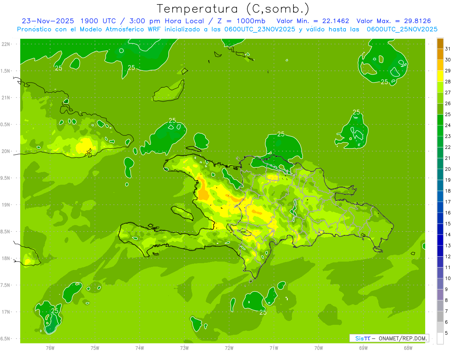The width and height of the screenshot is (458, 353).
Task: Click the 18N latitude axis label
Action: (x=6, y=258)
